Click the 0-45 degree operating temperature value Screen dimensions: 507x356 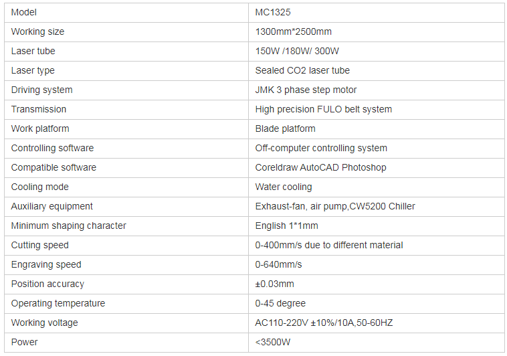click(x=281, y=303)
